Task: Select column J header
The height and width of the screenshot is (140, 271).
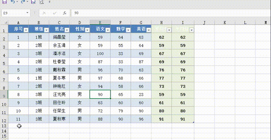Action: pos(204,23)
